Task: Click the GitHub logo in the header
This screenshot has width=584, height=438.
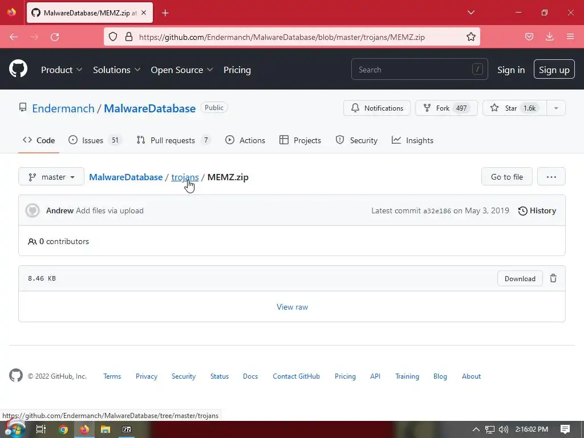Action: tap(18, 69)
